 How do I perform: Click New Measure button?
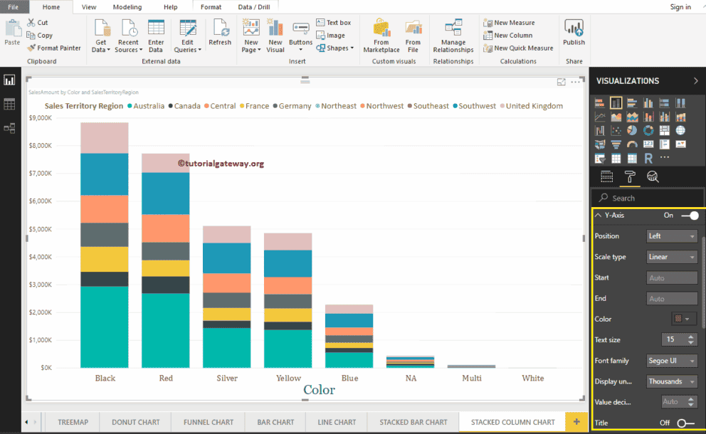tap(509, 23)
